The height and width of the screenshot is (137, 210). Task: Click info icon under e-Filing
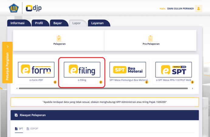coord(101,82)
